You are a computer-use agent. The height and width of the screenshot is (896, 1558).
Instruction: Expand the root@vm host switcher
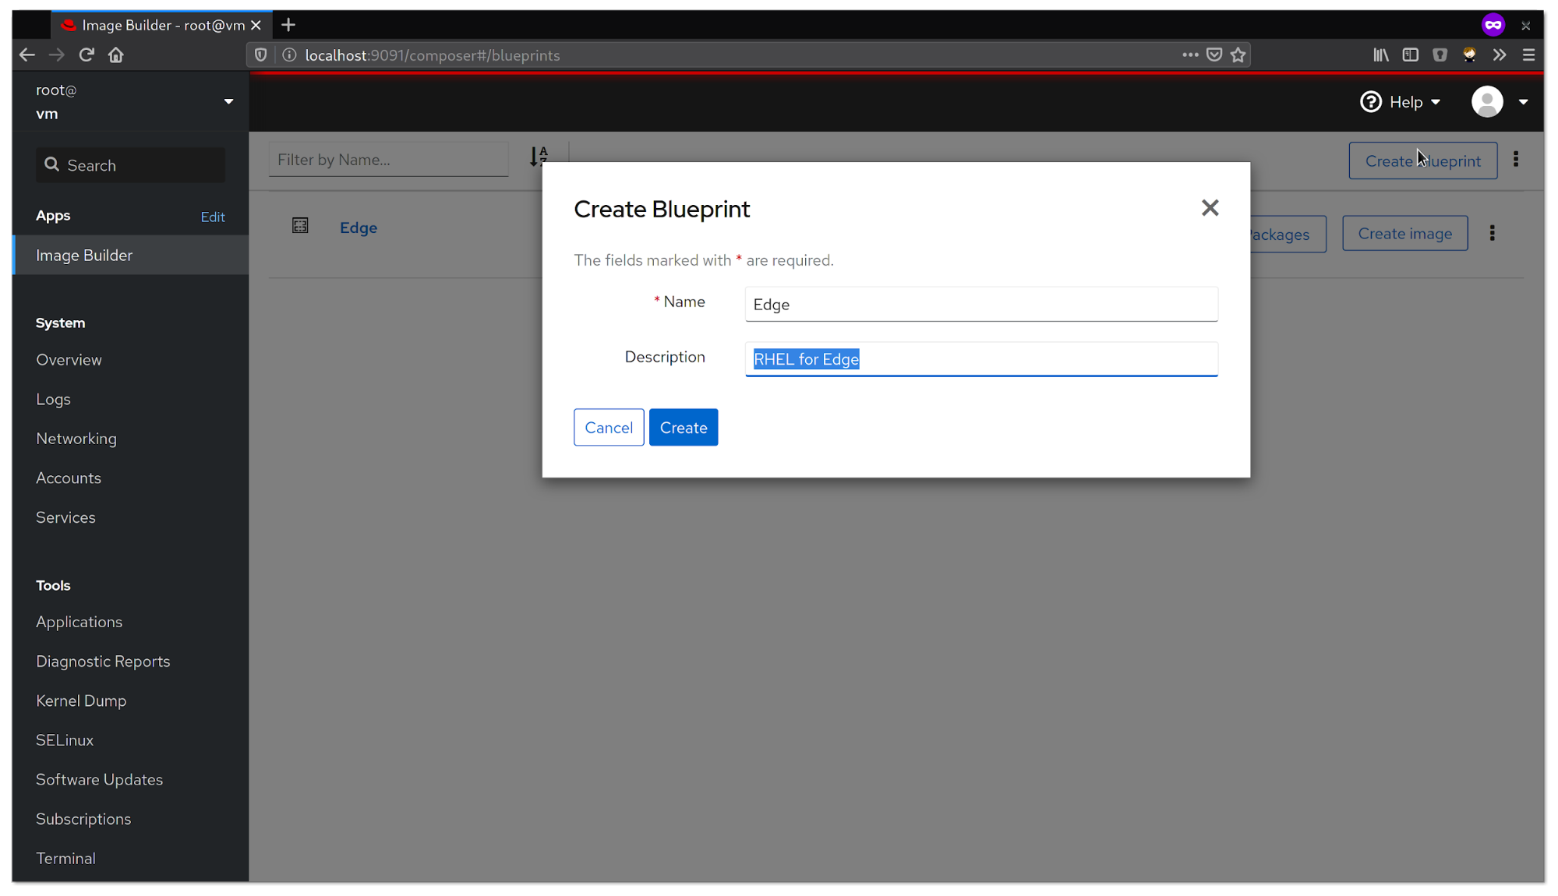tap(228, 101)
